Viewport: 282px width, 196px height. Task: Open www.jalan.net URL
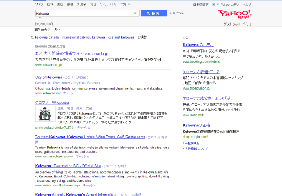[x=193, y=115]
